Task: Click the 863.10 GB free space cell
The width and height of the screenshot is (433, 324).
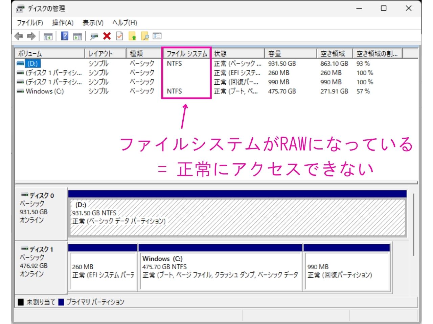Action: pos(334,63)
